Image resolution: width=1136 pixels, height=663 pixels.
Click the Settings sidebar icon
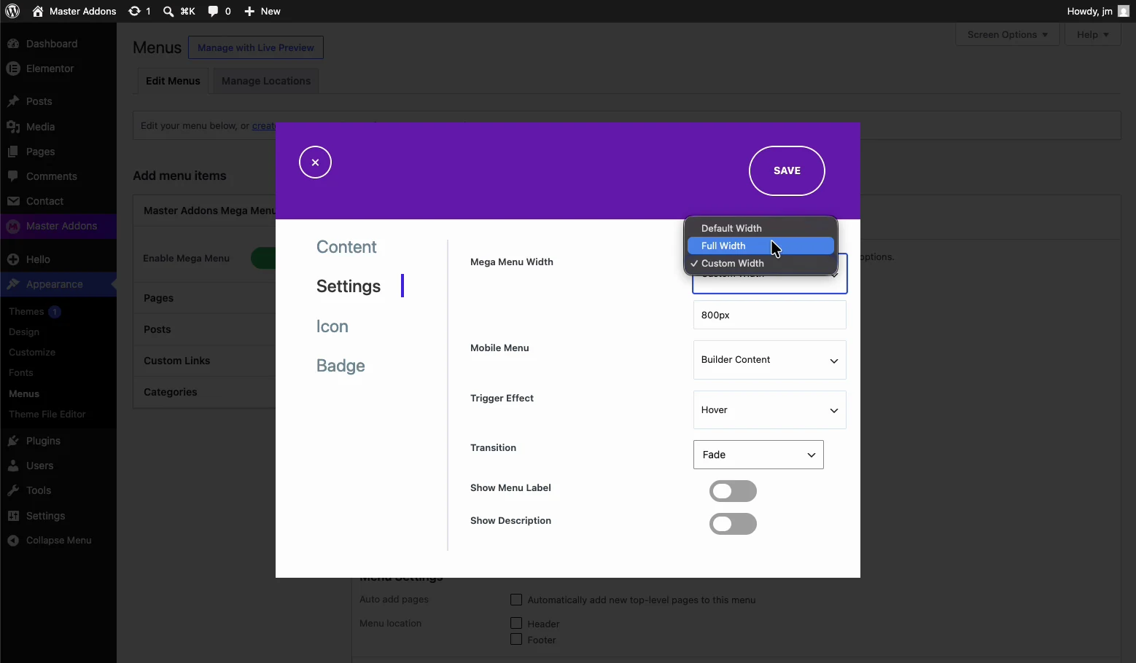pyautogui.click(x=13, y=516)
